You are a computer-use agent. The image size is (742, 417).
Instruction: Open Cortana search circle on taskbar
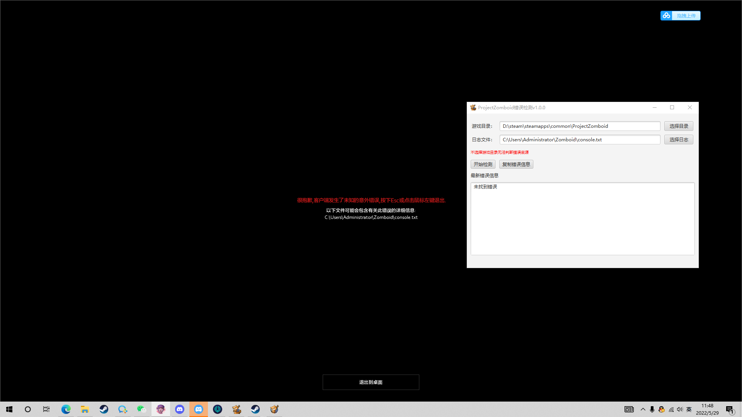pyautogui.click(x=28, y=409)
